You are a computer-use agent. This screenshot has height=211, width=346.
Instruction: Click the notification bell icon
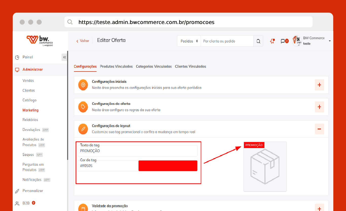tap(272, 41)
